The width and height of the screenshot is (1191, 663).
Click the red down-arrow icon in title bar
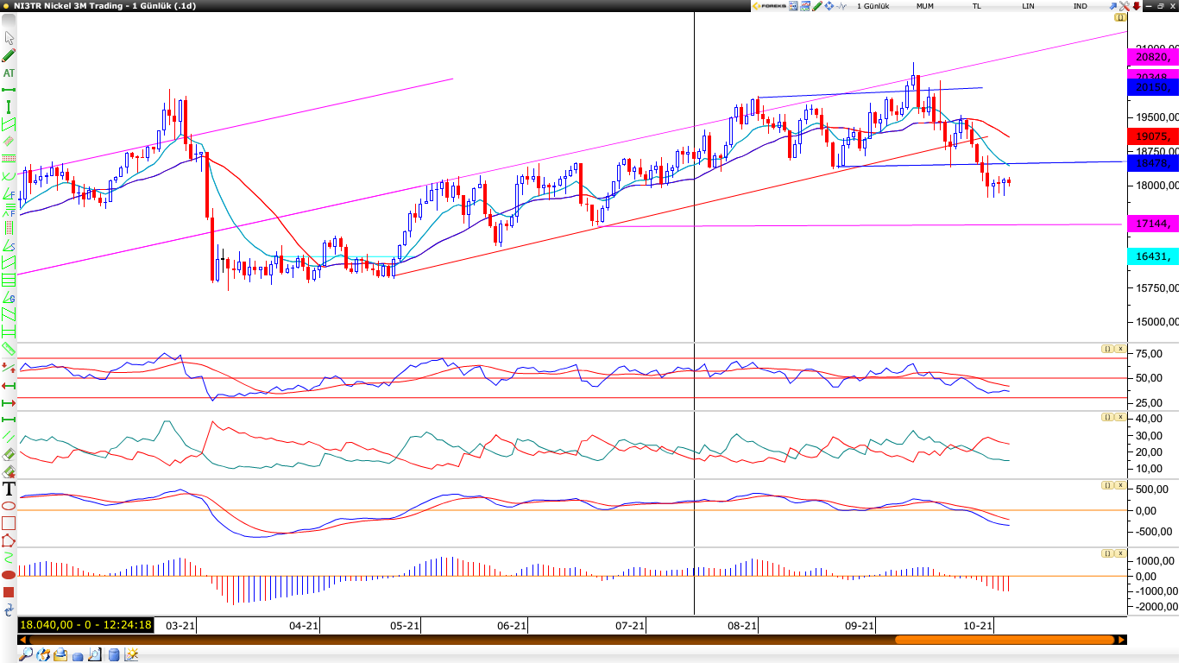1137,6
